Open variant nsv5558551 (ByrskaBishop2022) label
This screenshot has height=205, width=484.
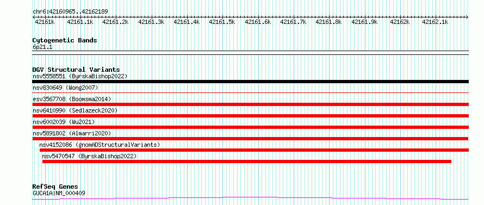tap(80, 76)
